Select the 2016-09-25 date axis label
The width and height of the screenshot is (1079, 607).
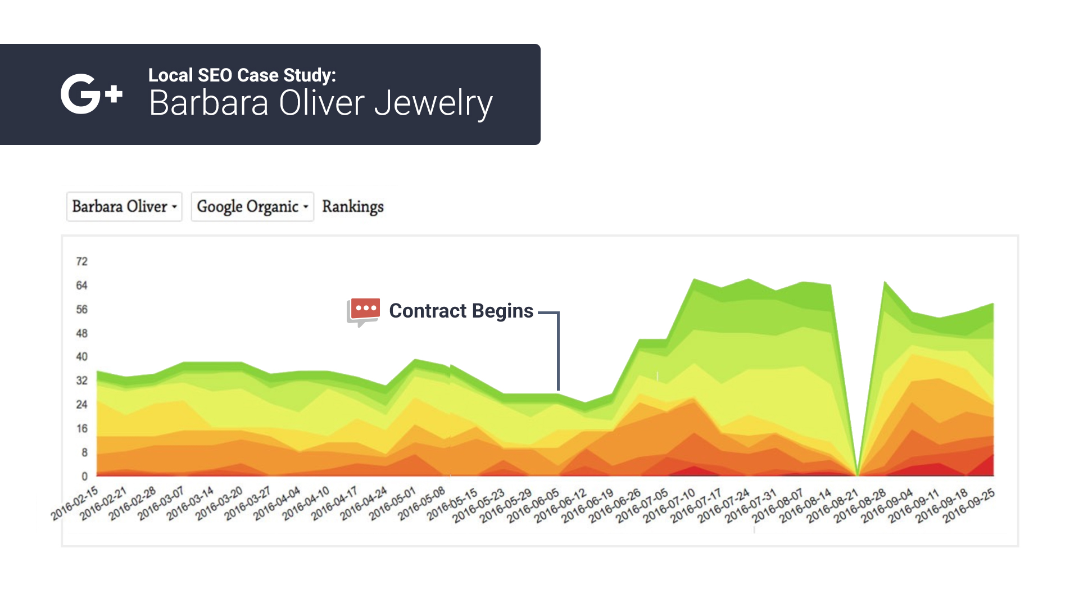(x=969, y=505)
